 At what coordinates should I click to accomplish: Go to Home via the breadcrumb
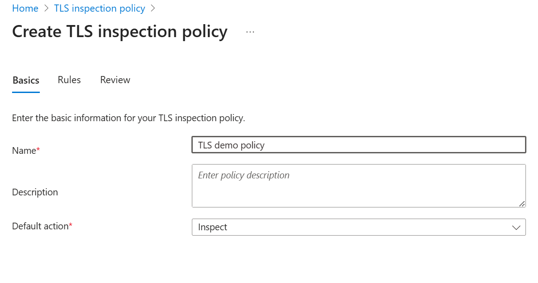tap(25, 8)
